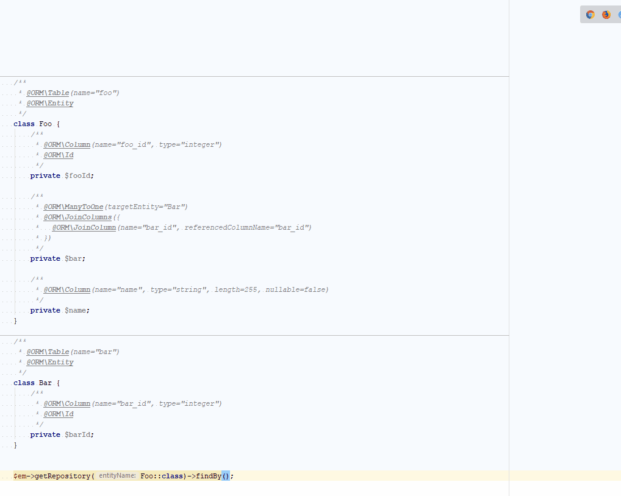The image size is (621, 496).
Task: Click @ORM\Entity annotation above class Bar
Action: pyautogui.click(x=50, y=363)
